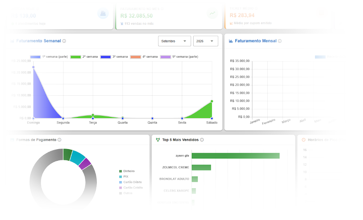Image resolution: width=363 pixels, height=220 pixels.
Task: Toggle the Dinheiro payment legend entry
Action: [x=127, y=171]
